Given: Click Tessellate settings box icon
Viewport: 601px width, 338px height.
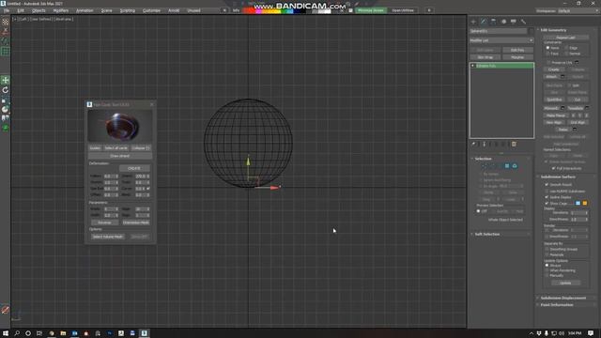Looking at the screenshot, I should pyautogui.click(x=587, y=108).
